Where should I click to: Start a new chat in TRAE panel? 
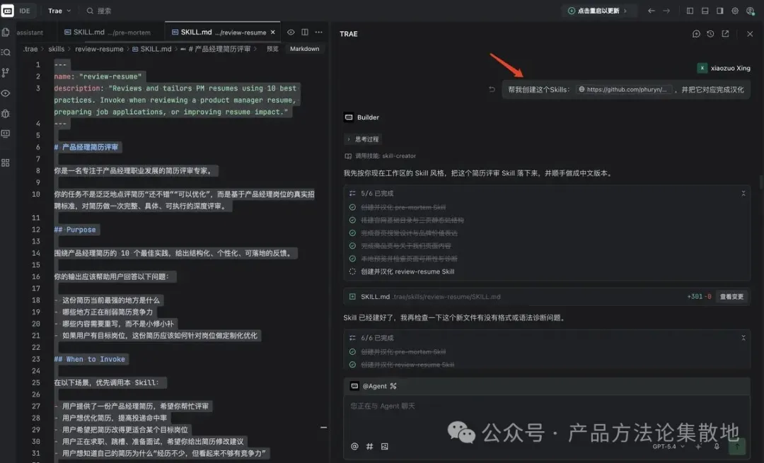[x=696, y=34]
